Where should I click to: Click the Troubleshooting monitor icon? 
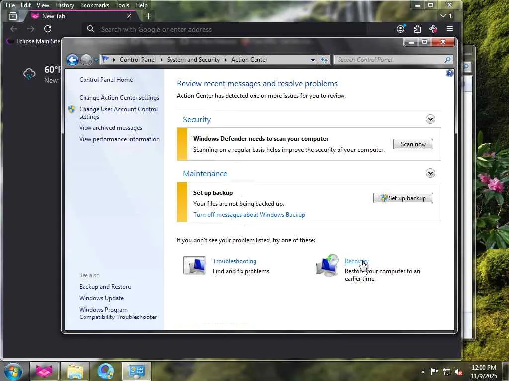click(194, 266)
